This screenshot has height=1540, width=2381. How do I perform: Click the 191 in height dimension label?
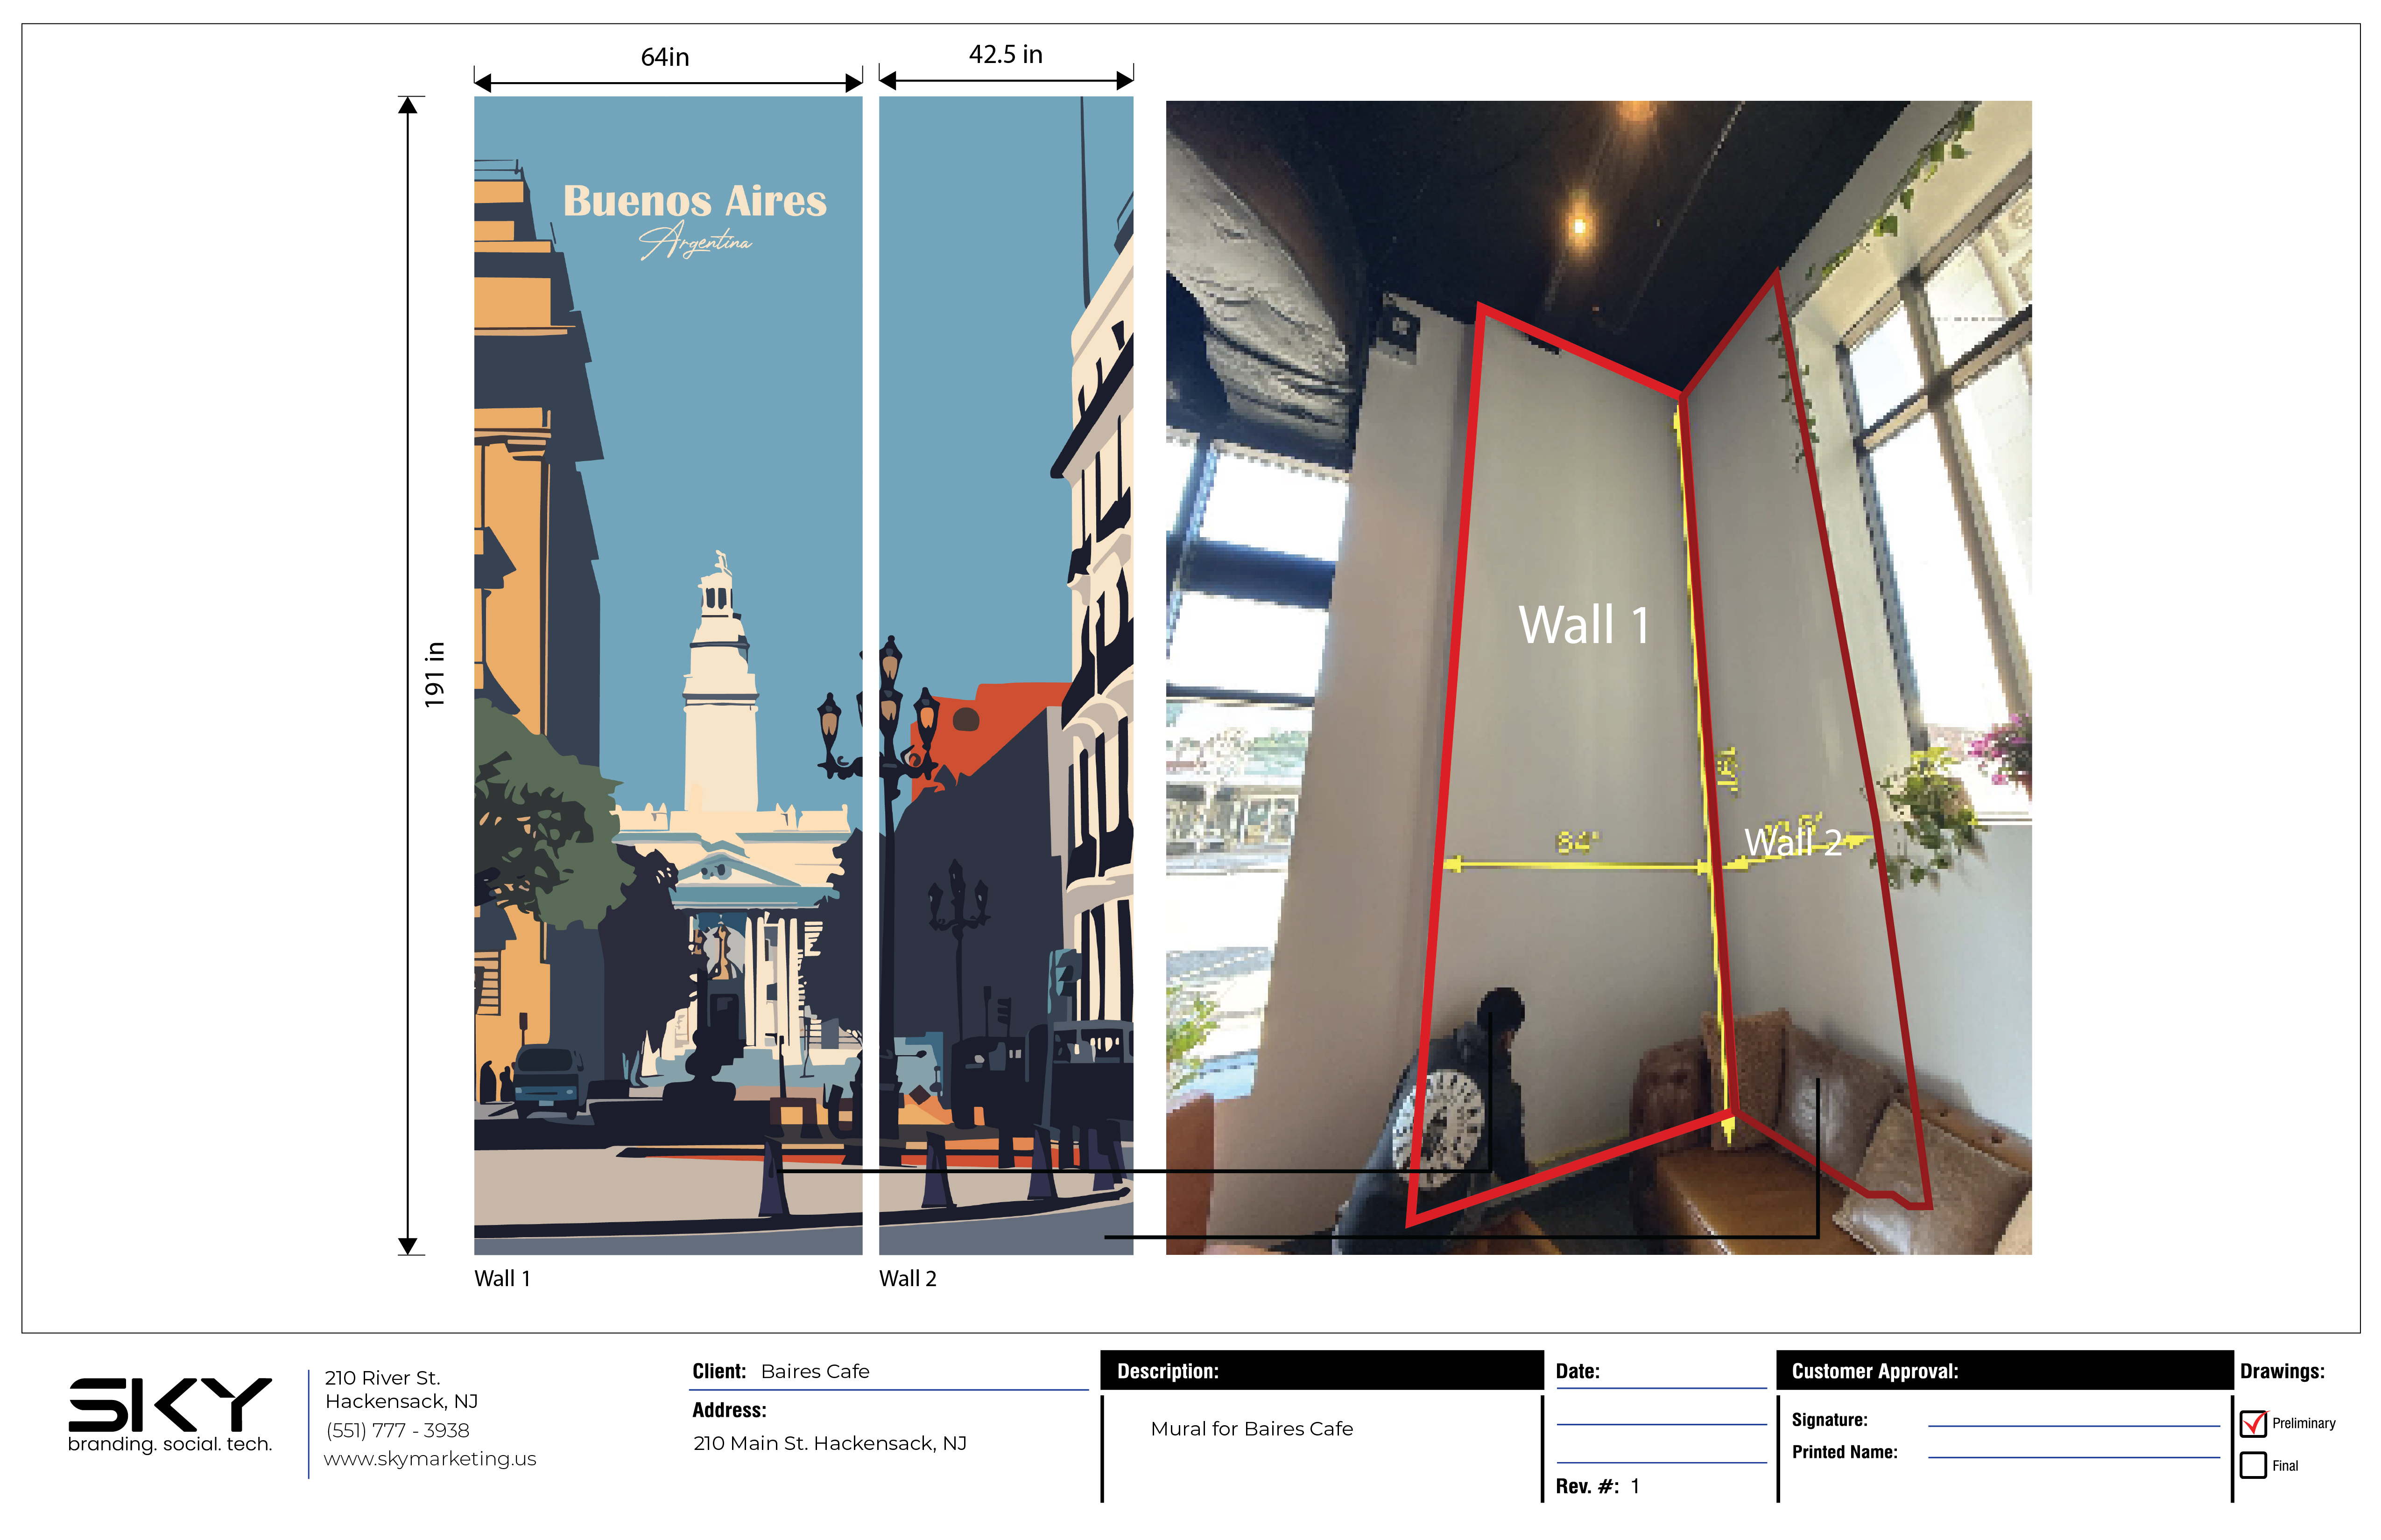click(434, 675)
